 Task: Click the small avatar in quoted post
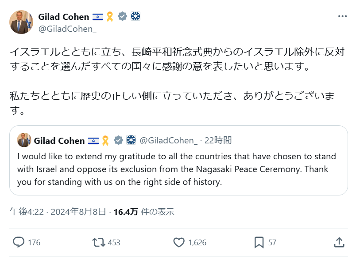click(24, 140)
